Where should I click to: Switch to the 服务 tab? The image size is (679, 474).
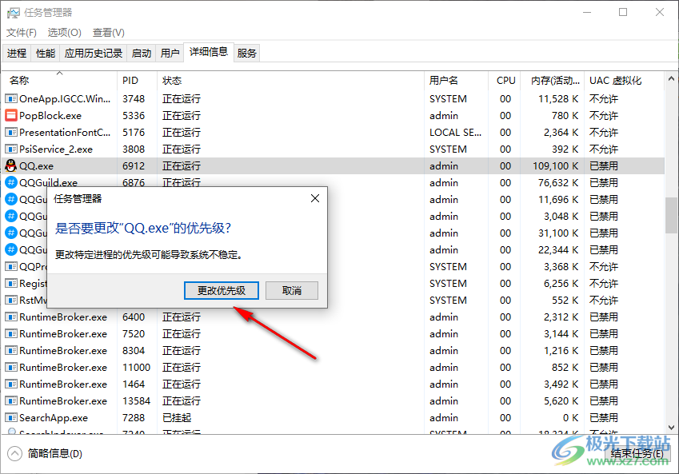tap(247, 53)
